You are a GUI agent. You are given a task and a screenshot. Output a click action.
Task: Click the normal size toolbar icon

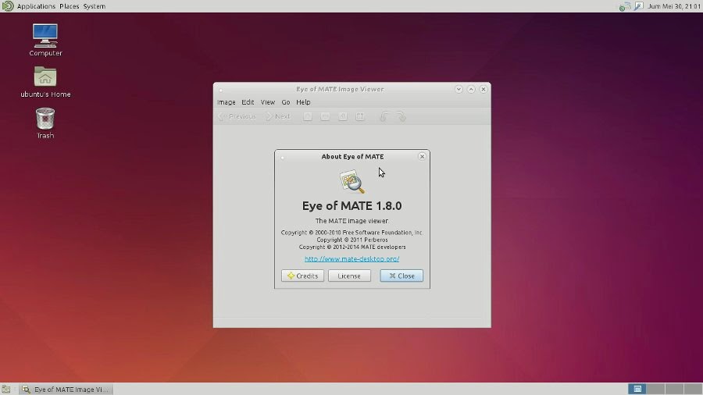pyautogui.click(x=343, y=116)
